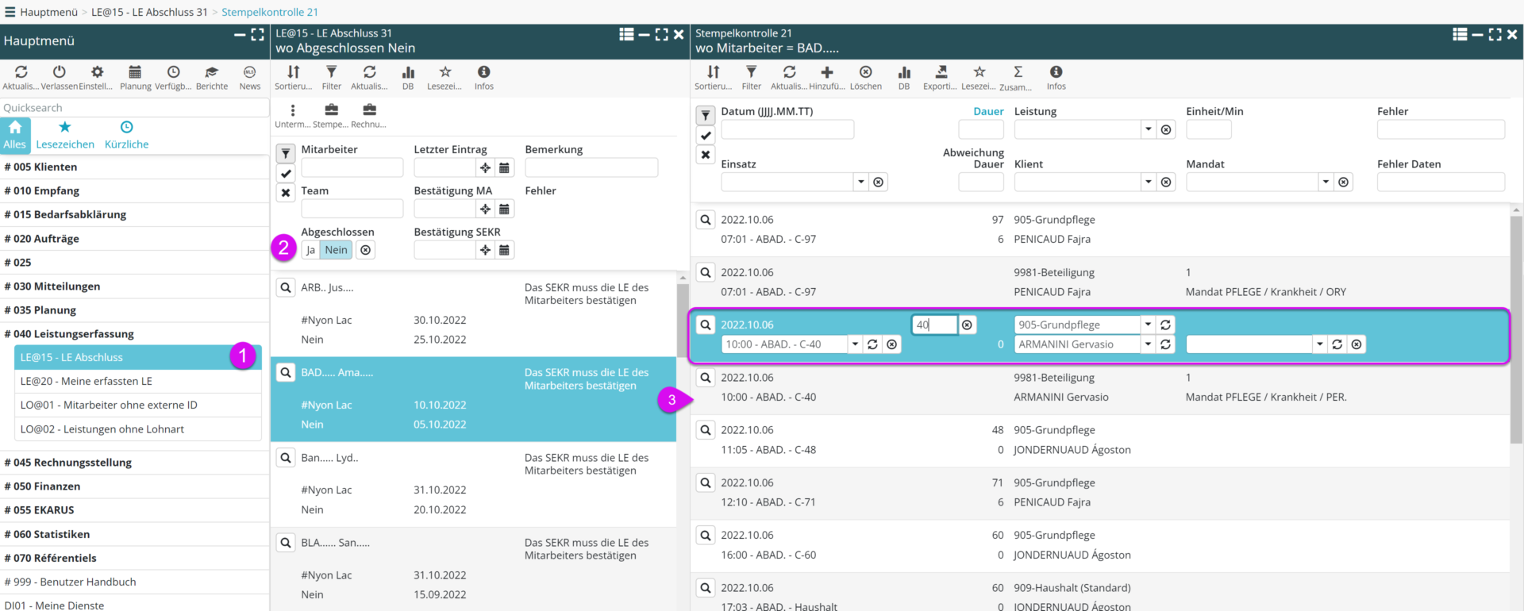Open Berichte from the main toolbar
The image size is (1524, 611).
211,73
